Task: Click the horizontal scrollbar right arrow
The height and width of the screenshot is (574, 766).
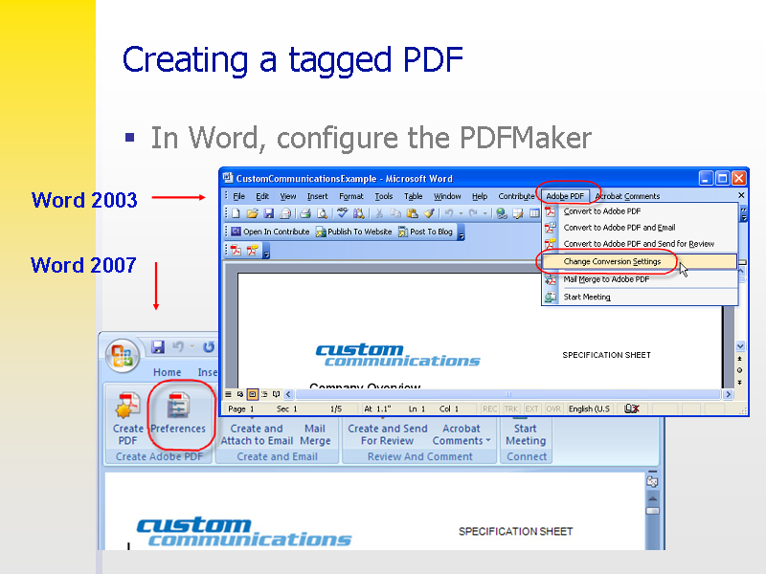Action: 729,394
